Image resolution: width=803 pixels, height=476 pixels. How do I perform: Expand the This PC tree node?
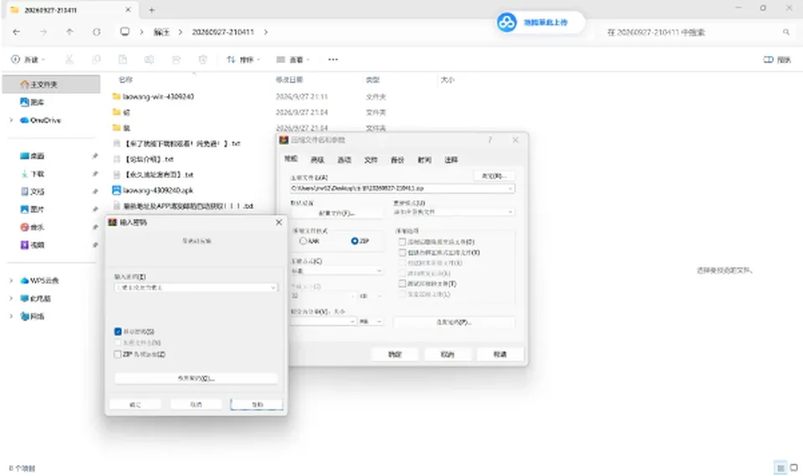pyautogui.click(x=11, y=298)
